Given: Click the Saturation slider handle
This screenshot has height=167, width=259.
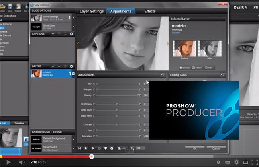Looking at the screenshot, I should 97,136.
